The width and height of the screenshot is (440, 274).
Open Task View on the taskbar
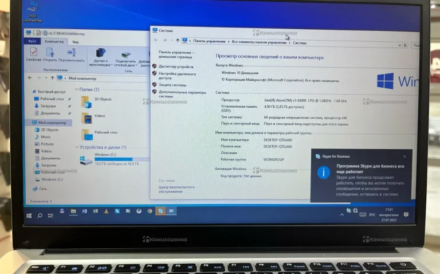coord(50,216)
